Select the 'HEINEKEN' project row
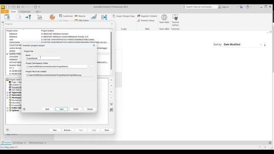 [x=14, y=59]
